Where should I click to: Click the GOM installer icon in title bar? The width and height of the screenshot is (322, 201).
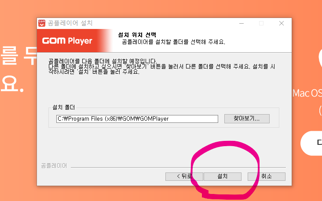tap(42, 23)
